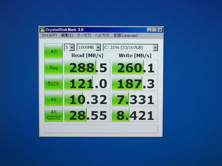Click the Write [MB/s] column header

(135, 55)
